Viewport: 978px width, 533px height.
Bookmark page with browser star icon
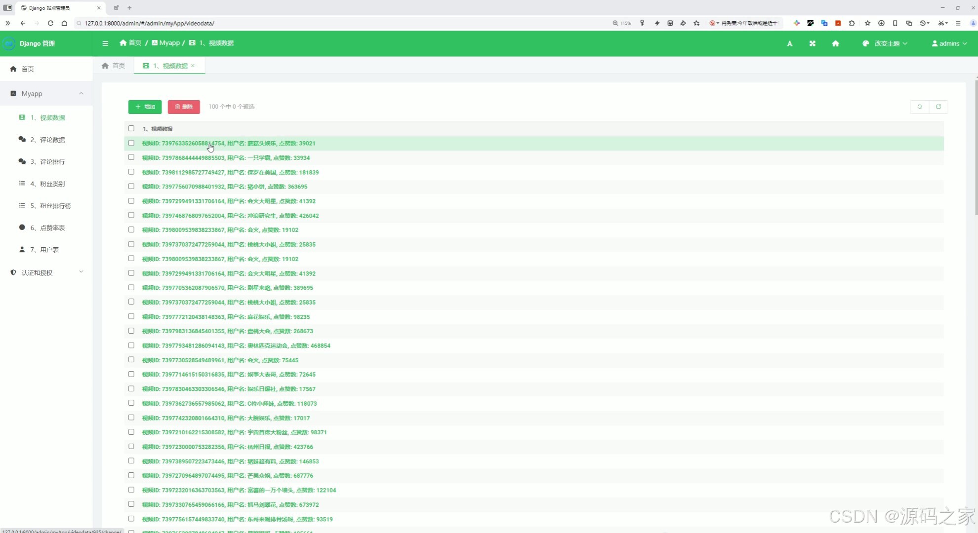[696, 23]
